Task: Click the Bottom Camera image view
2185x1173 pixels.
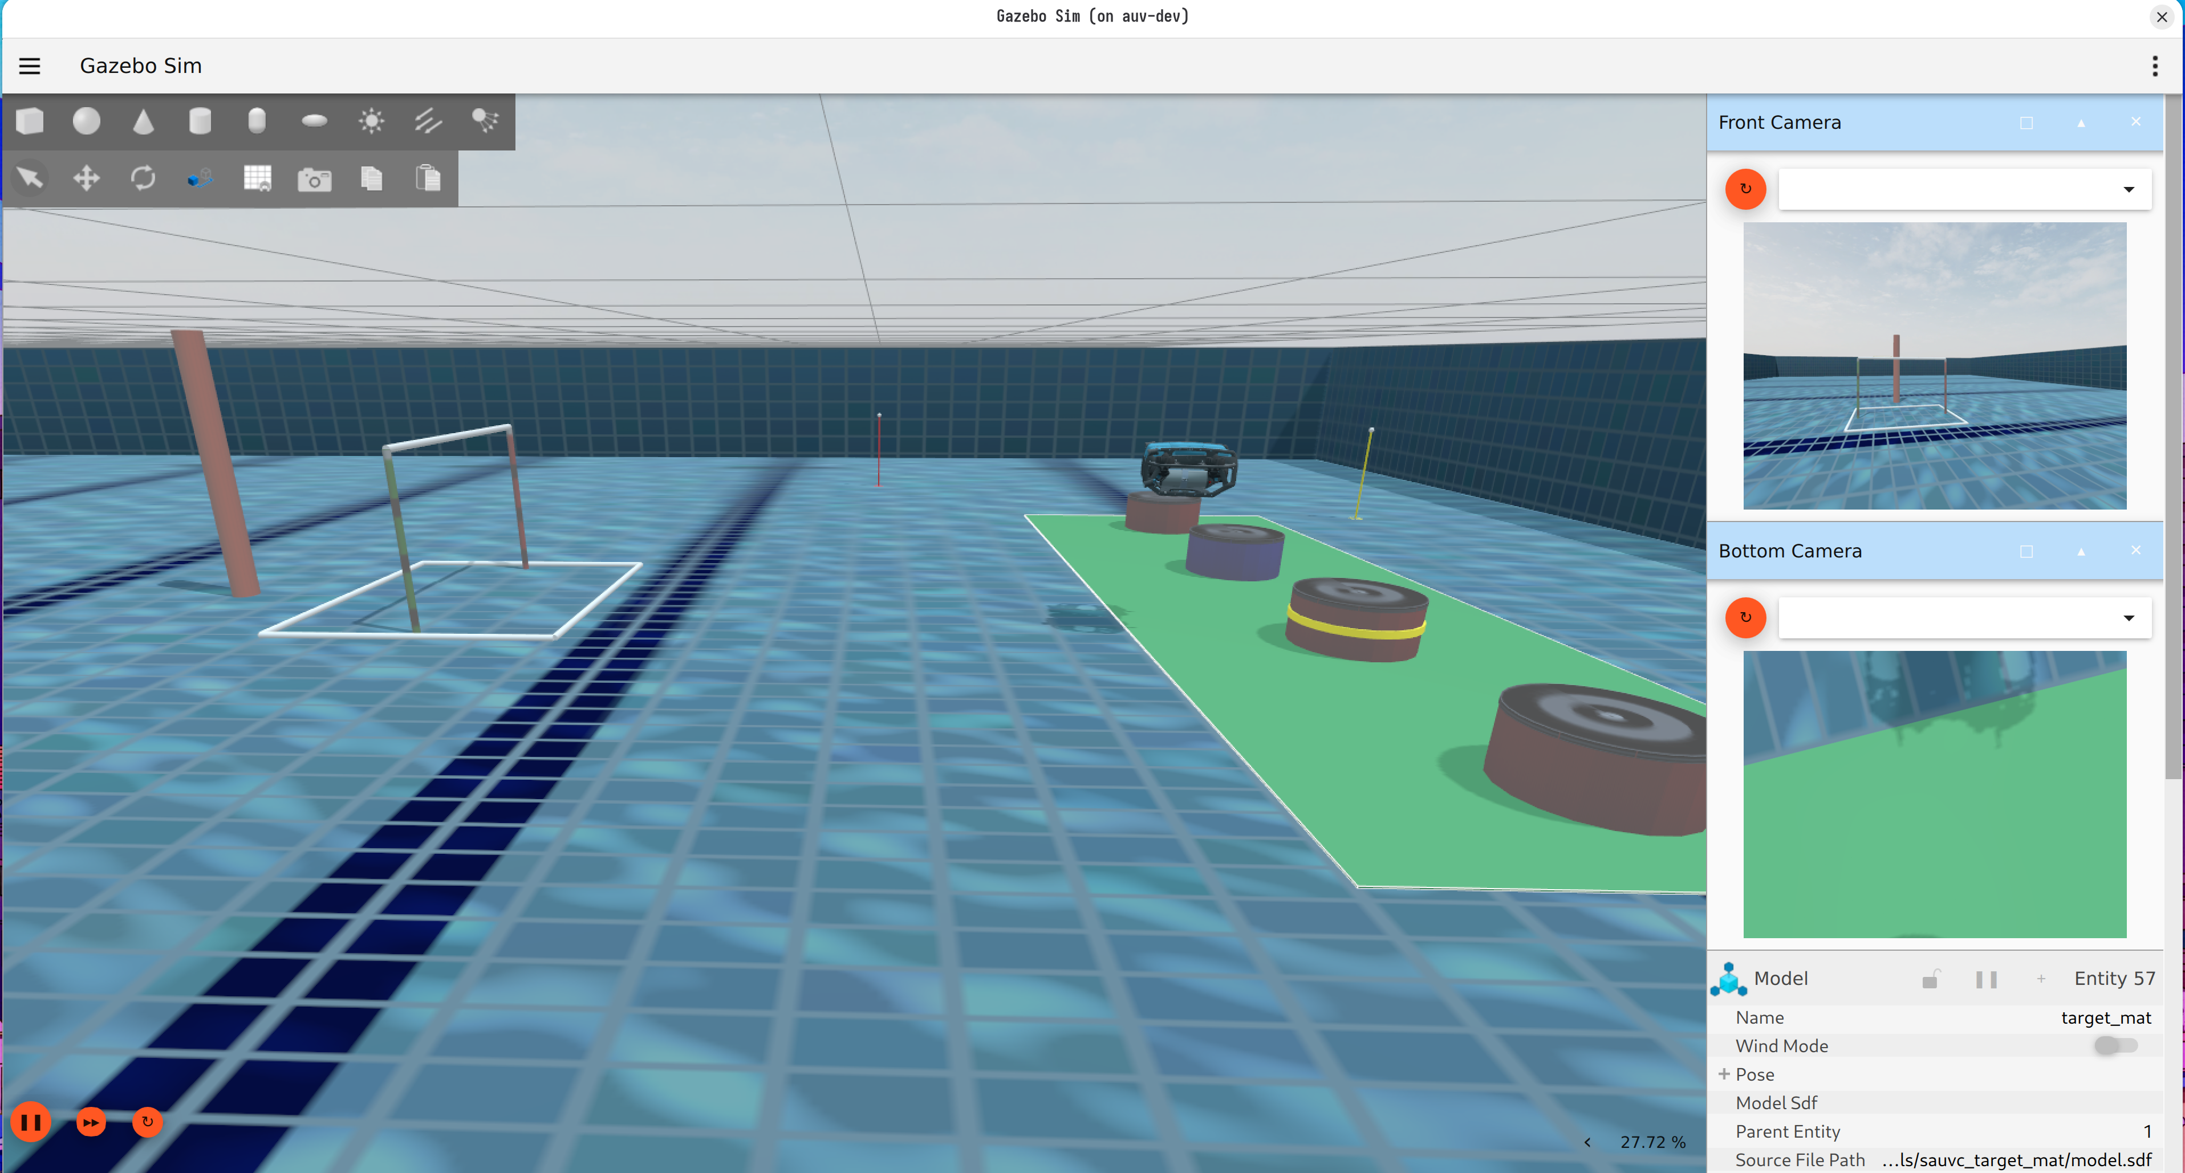Action: point(1935,794)
